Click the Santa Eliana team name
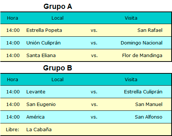This screenshot has width=172, height=136. point(41,56)
